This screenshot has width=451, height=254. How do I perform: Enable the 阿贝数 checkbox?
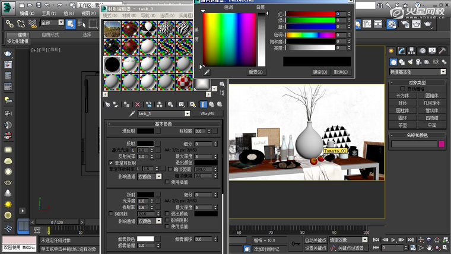111,214
